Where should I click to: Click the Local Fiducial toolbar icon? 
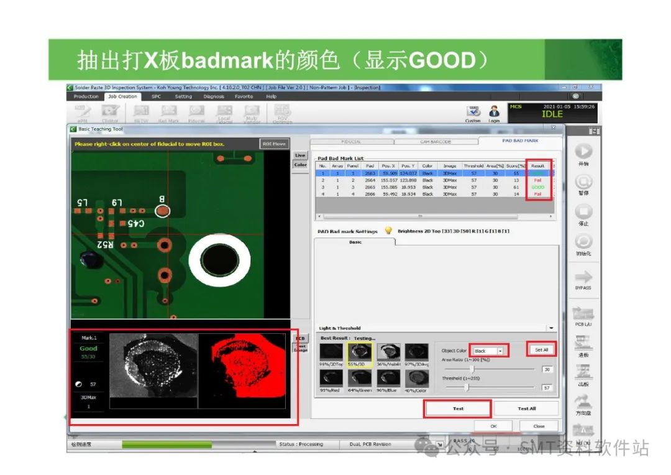224,113
